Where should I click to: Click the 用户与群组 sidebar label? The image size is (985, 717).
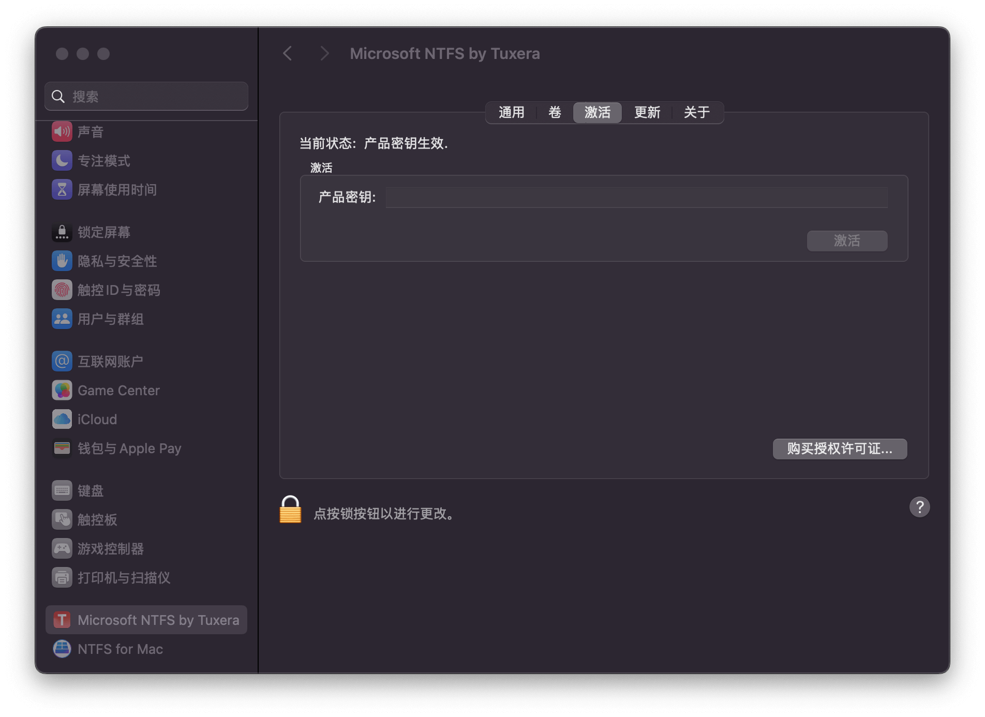pos(111,319)
